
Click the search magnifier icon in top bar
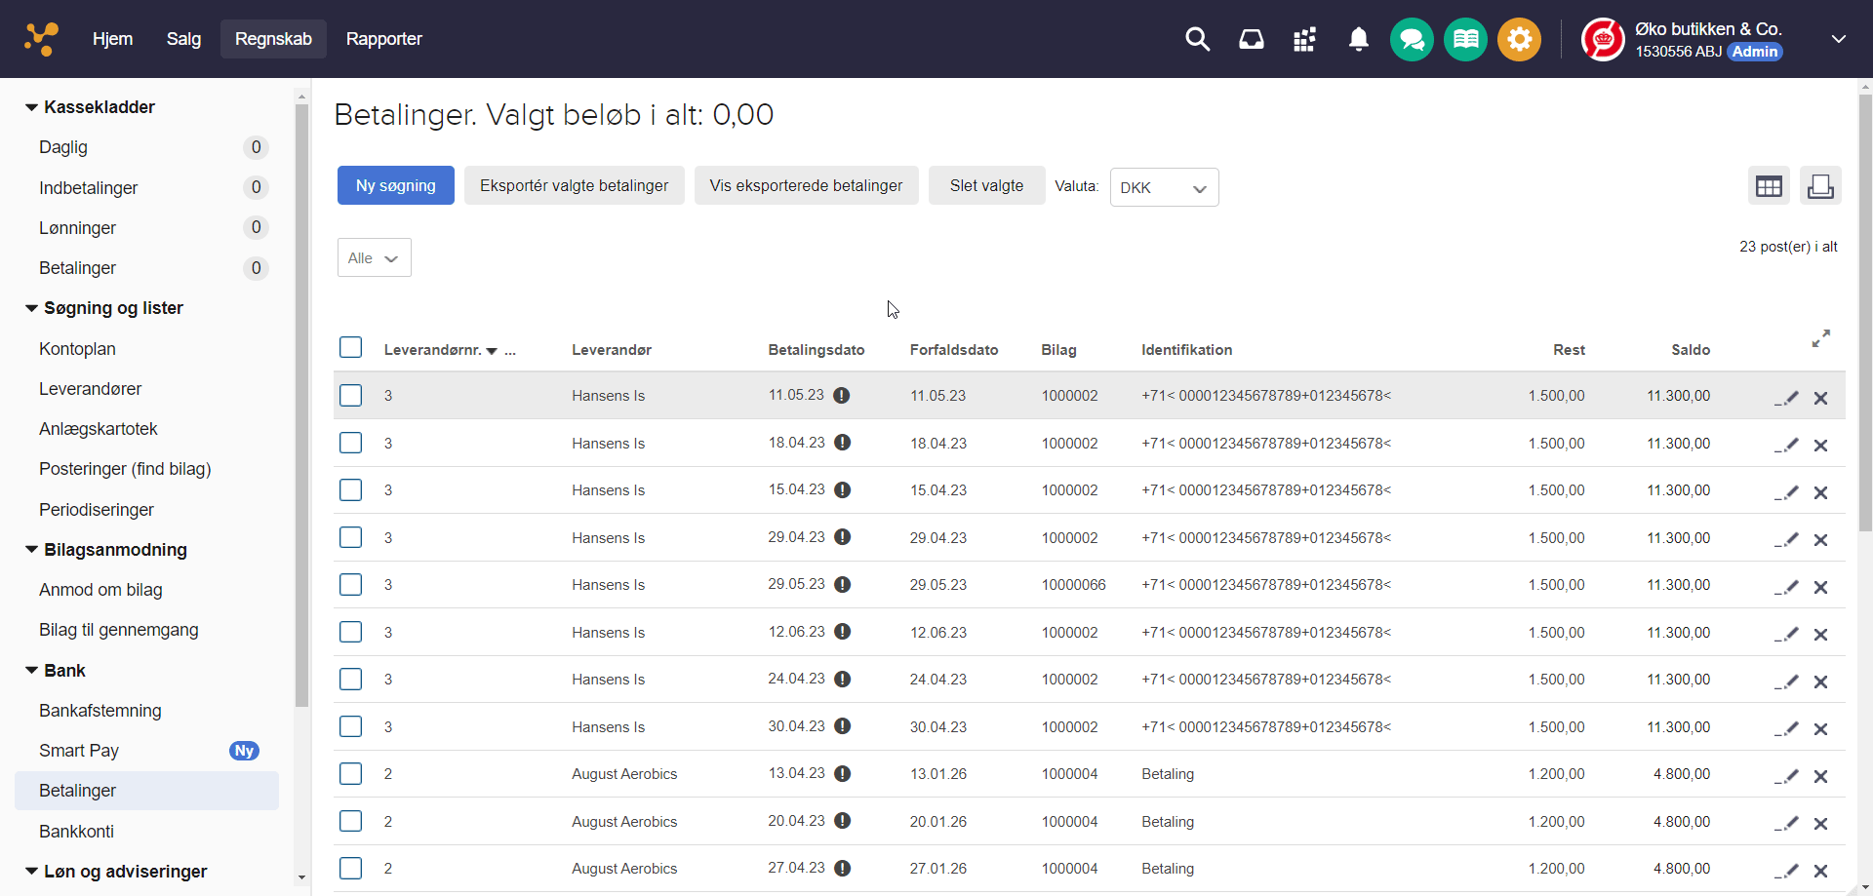pos(1197,39)
